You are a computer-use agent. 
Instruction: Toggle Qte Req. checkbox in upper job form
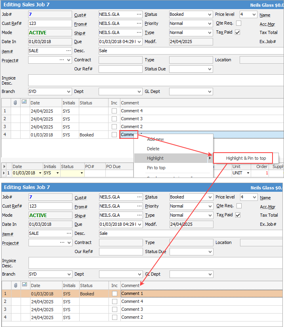click(238, 23)
